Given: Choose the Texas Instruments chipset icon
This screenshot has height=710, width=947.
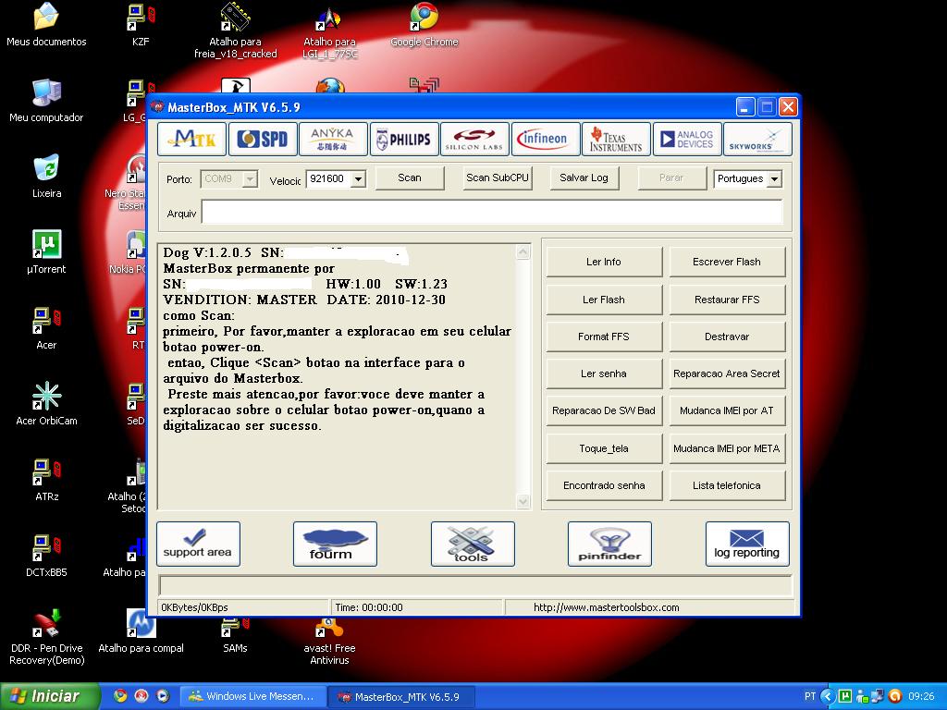Looking at the screenshot, I should (616, 140).
